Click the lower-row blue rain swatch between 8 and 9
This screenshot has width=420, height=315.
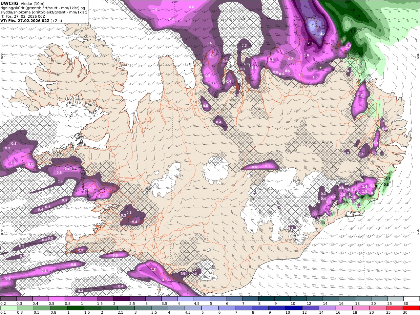click(x=260, y=308)
